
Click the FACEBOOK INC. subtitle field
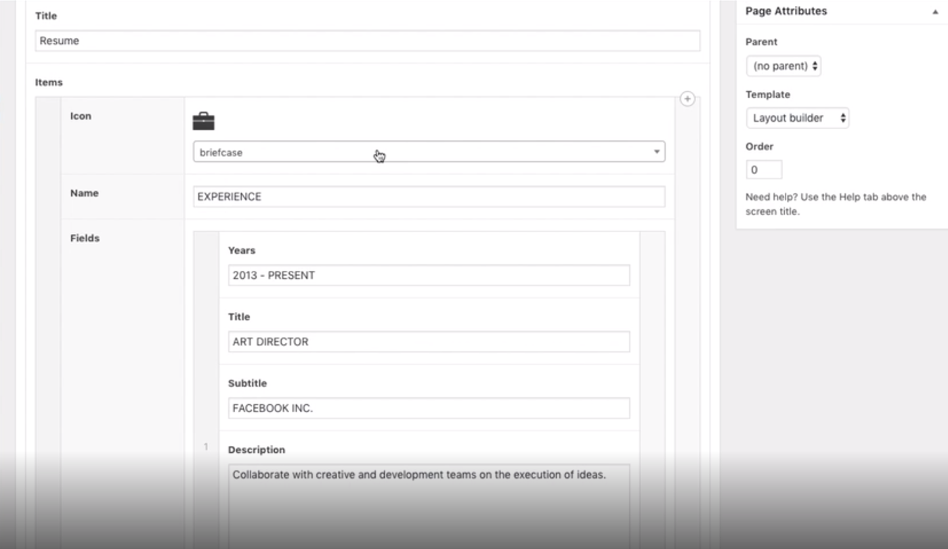[x=429, y=408]
